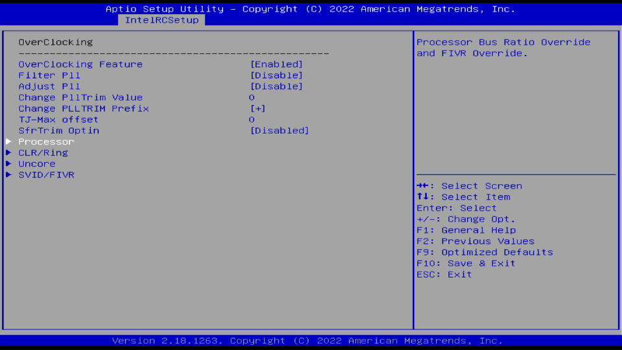This screenshot has height=350, width=622.
Task: Select the IntelRCSetup tab
Action: click(x=161, y=20)
